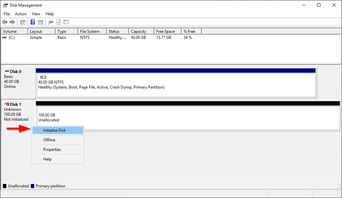Open the View menu
This screenshot has width=342, height=198.
[36, 14]
